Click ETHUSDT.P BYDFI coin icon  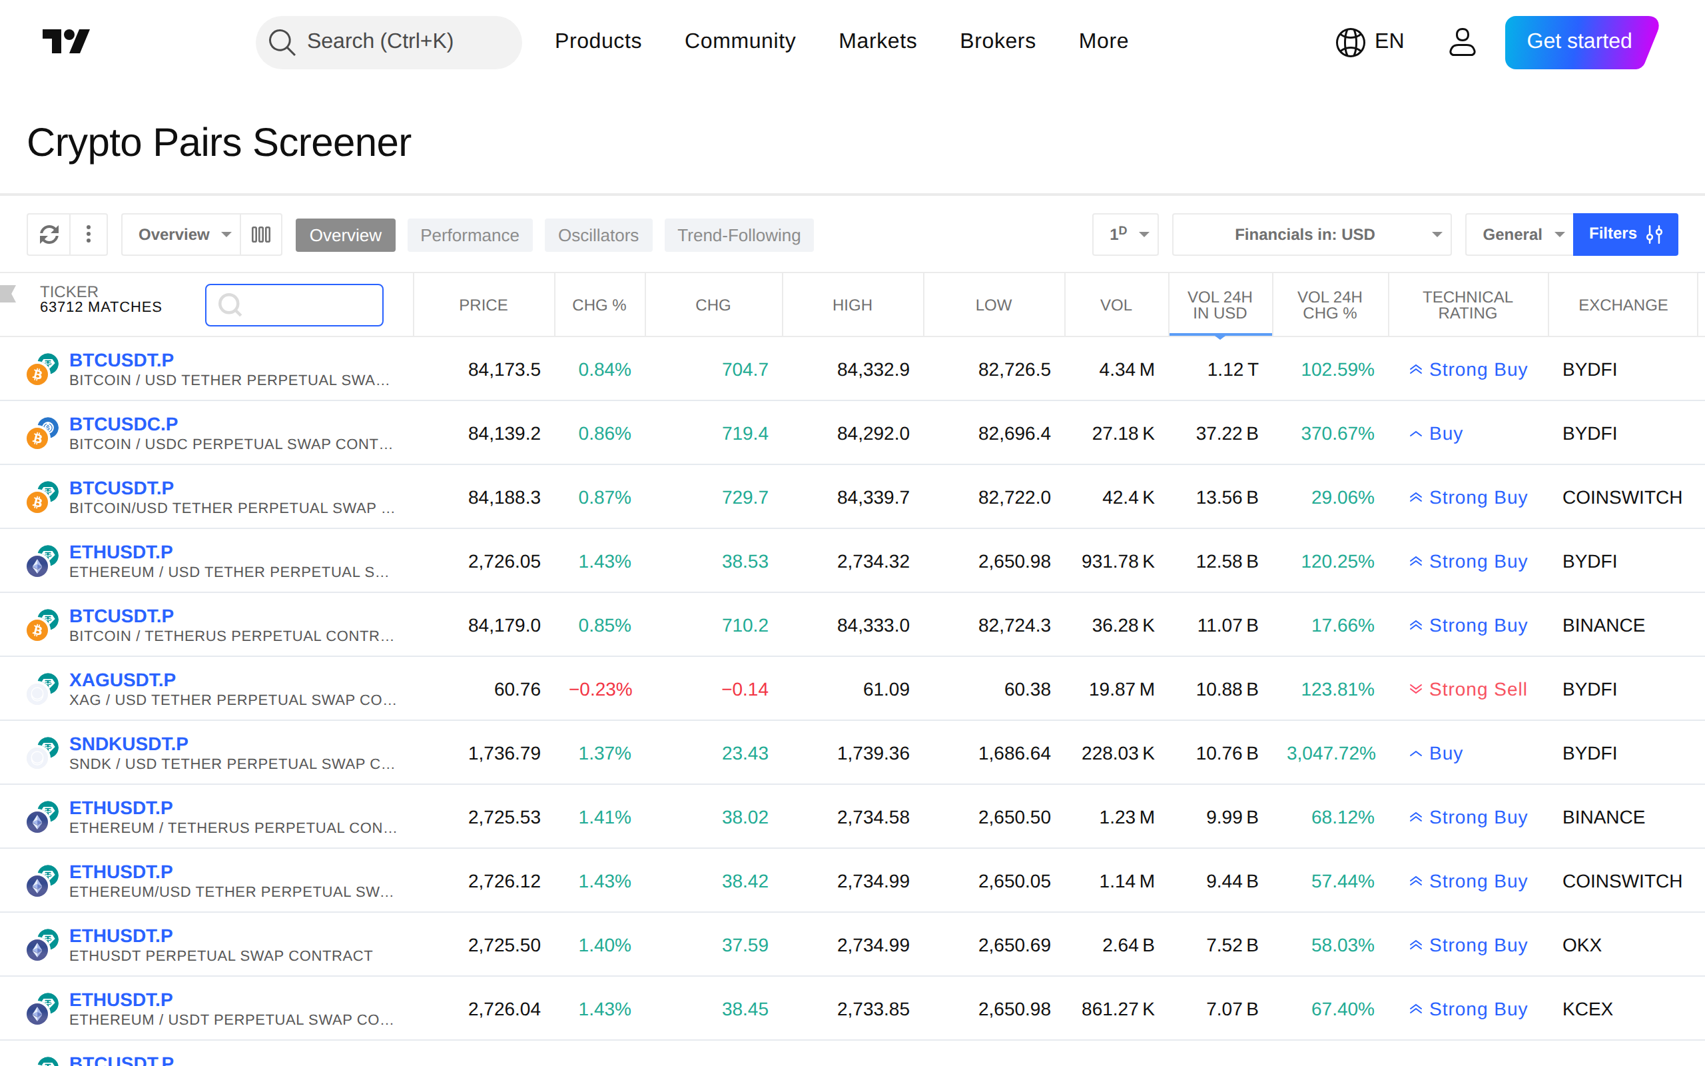pyautogui.click(x=41, y=560)
